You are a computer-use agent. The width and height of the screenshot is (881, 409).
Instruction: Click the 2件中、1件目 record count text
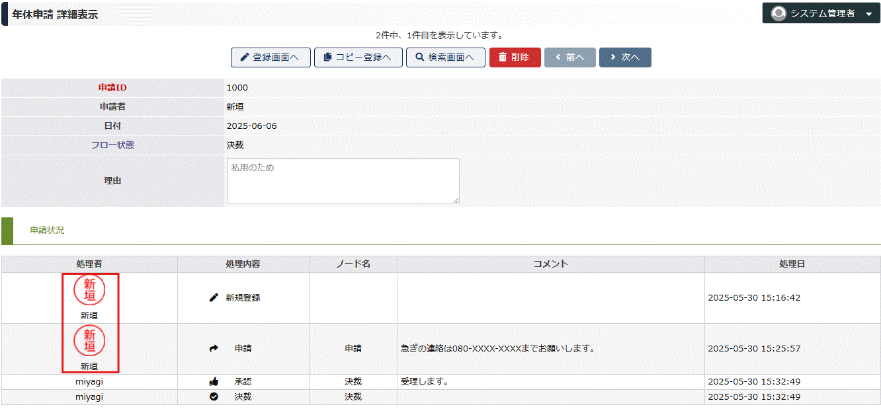[440, 36]
